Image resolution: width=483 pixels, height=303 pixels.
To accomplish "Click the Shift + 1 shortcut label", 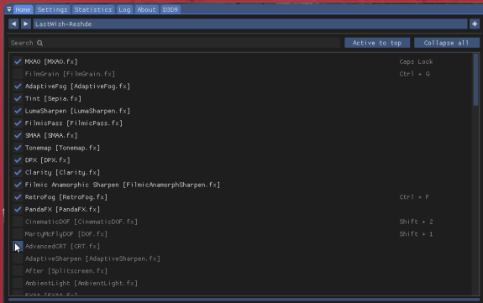I will (x=416, y=234).
